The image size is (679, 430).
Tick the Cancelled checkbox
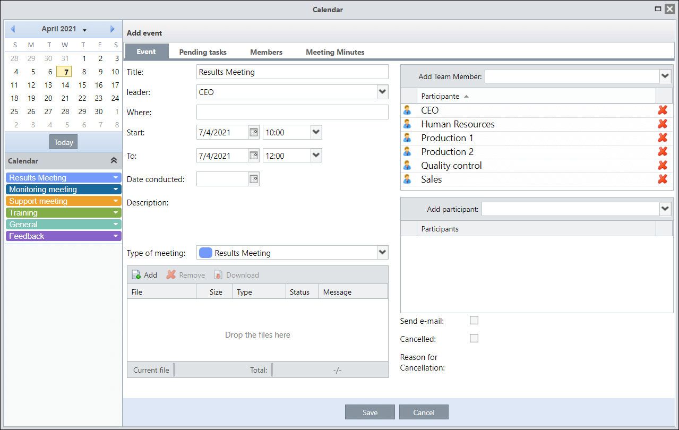474,338
